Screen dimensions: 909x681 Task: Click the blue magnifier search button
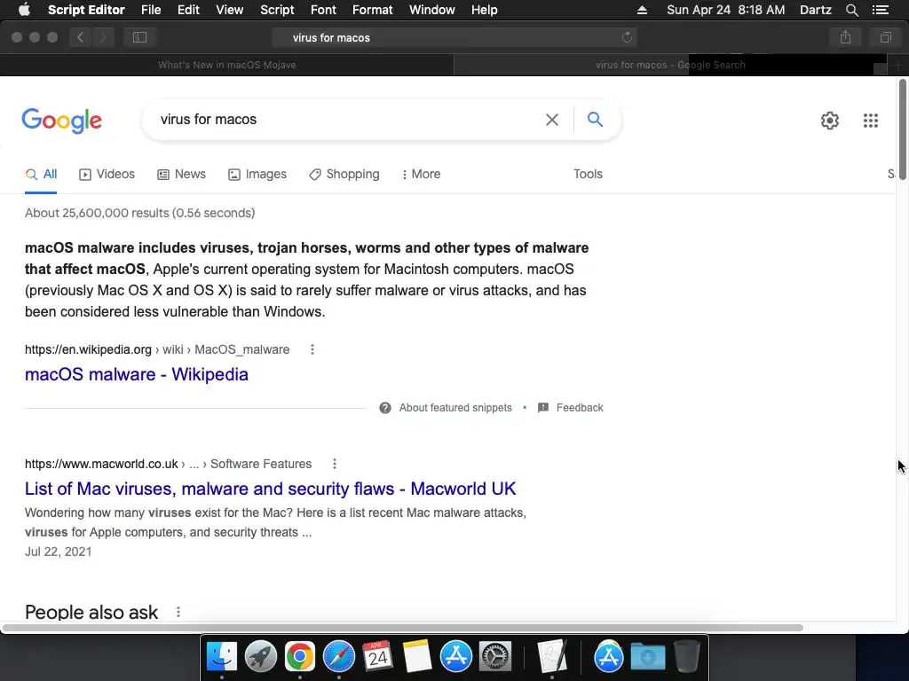[595, 120]
